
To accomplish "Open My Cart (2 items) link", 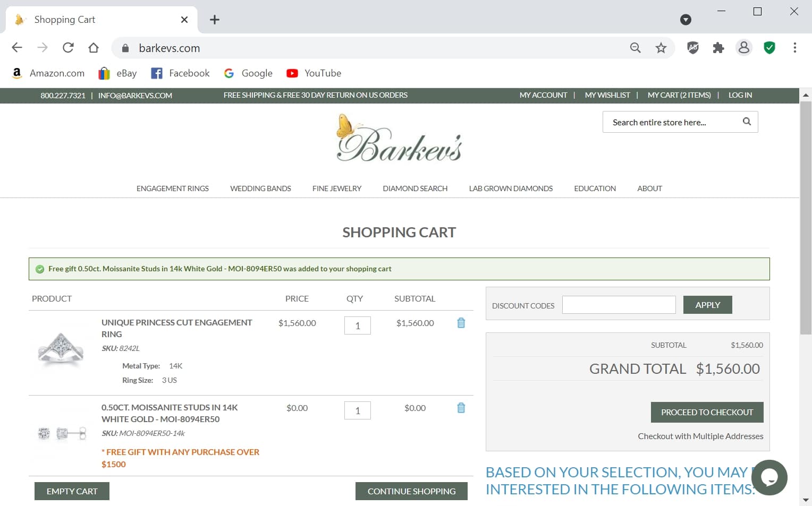I will coord(679,95).
